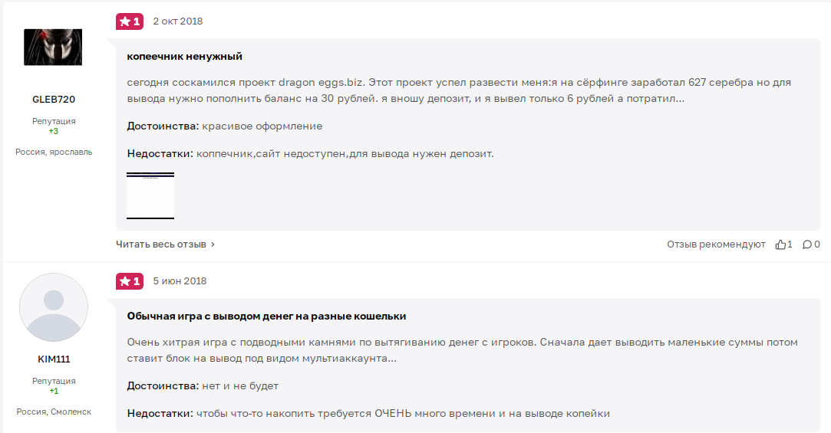Expand review via chevron next to Читать весь отзыв
The height and width of the screenshot is (433, 831).
click(x=213, y=244)
